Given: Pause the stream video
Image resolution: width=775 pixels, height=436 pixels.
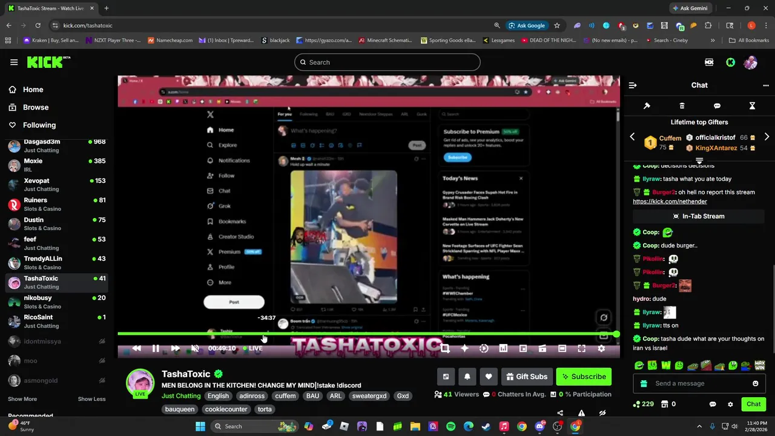Looking at the screenshot, I should pyautogui.click(x=156, y=348).
